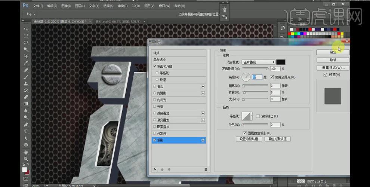Select the Move tool in the toolbar

(x=26, y=29)
